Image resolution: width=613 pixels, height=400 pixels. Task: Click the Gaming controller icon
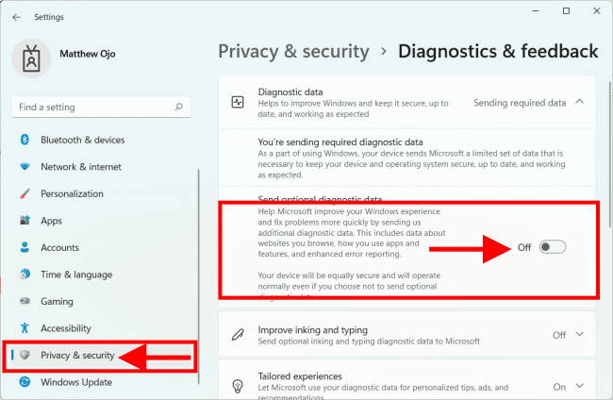pyautogui.click(x=25, y=302)
